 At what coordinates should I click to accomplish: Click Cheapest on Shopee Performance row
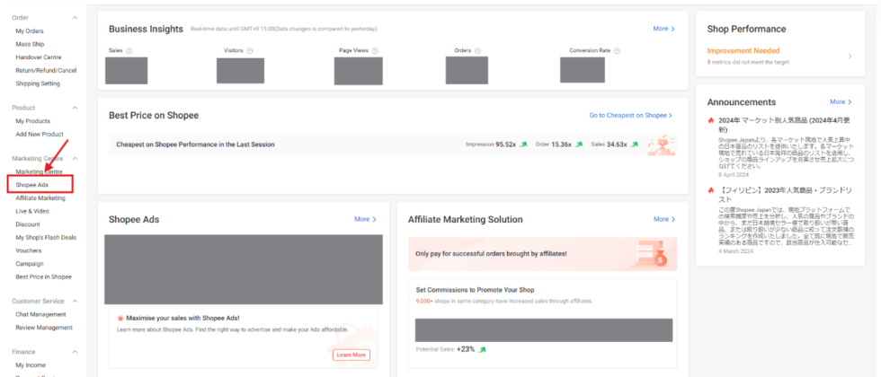393,145
